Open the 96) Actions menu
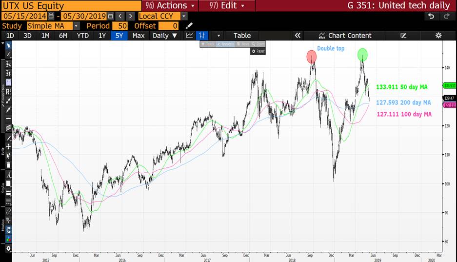This screenshot has height=262, width=457. (x=170, y=5)
